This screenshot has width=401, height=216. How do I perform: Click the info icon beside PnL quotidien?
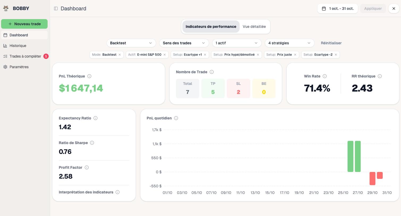[176, 118]
